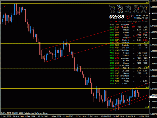Select the GBP Prelim M news row
This screenshot has width=157, height=118.
tap(128, 40)
